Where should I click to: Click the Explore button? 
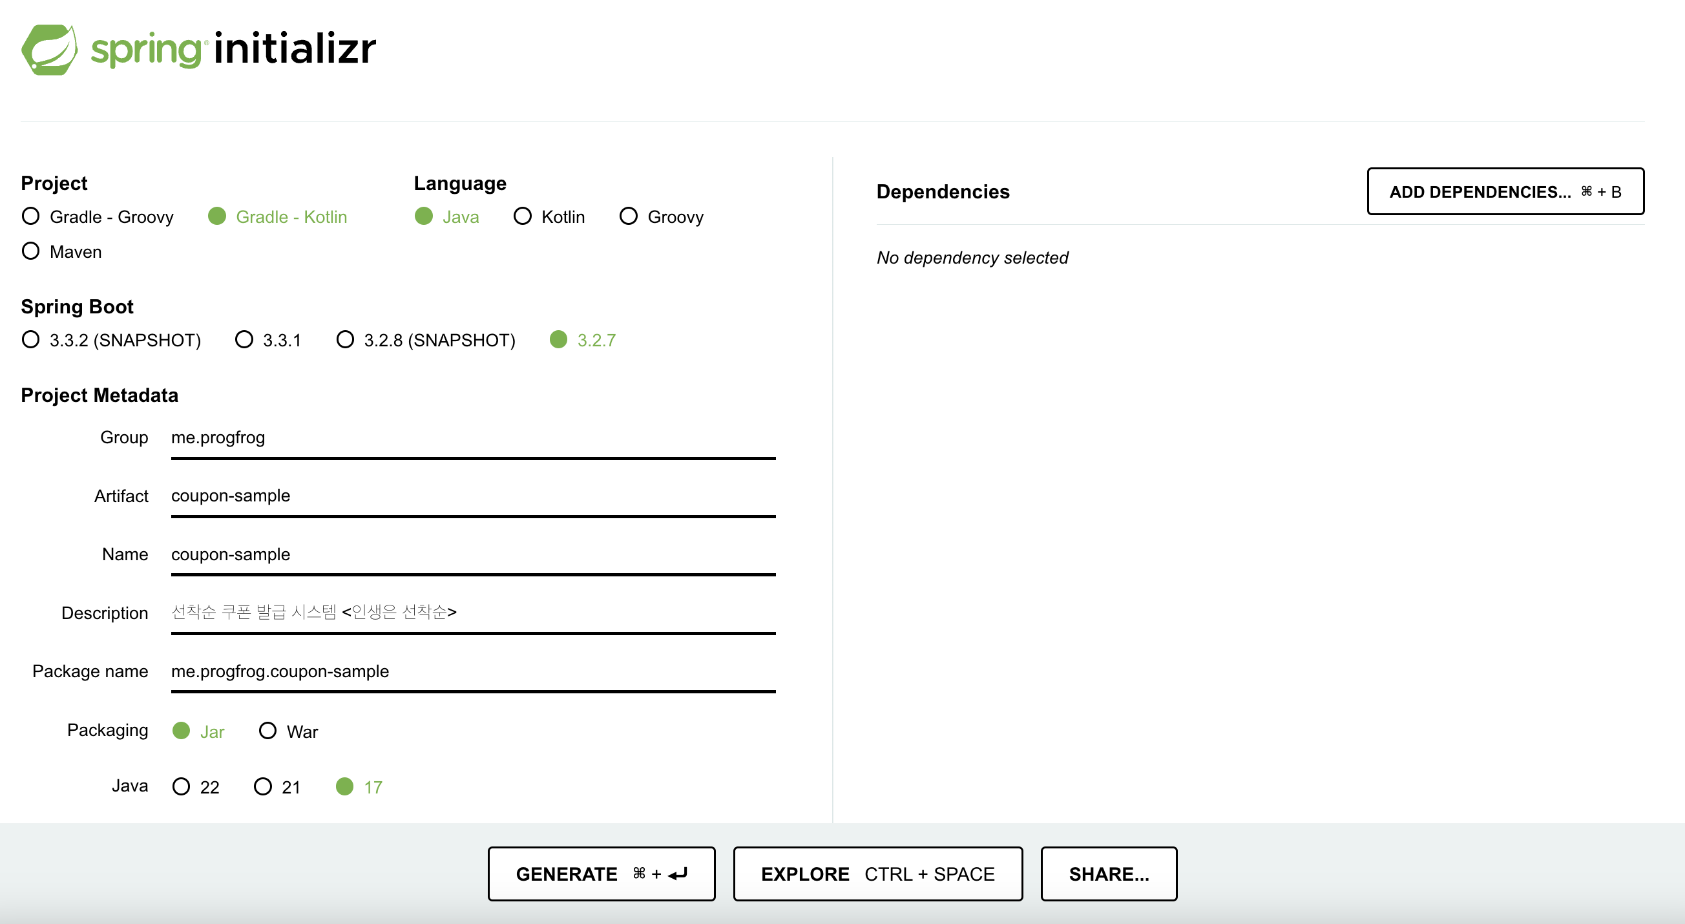[x=877, y=874]
